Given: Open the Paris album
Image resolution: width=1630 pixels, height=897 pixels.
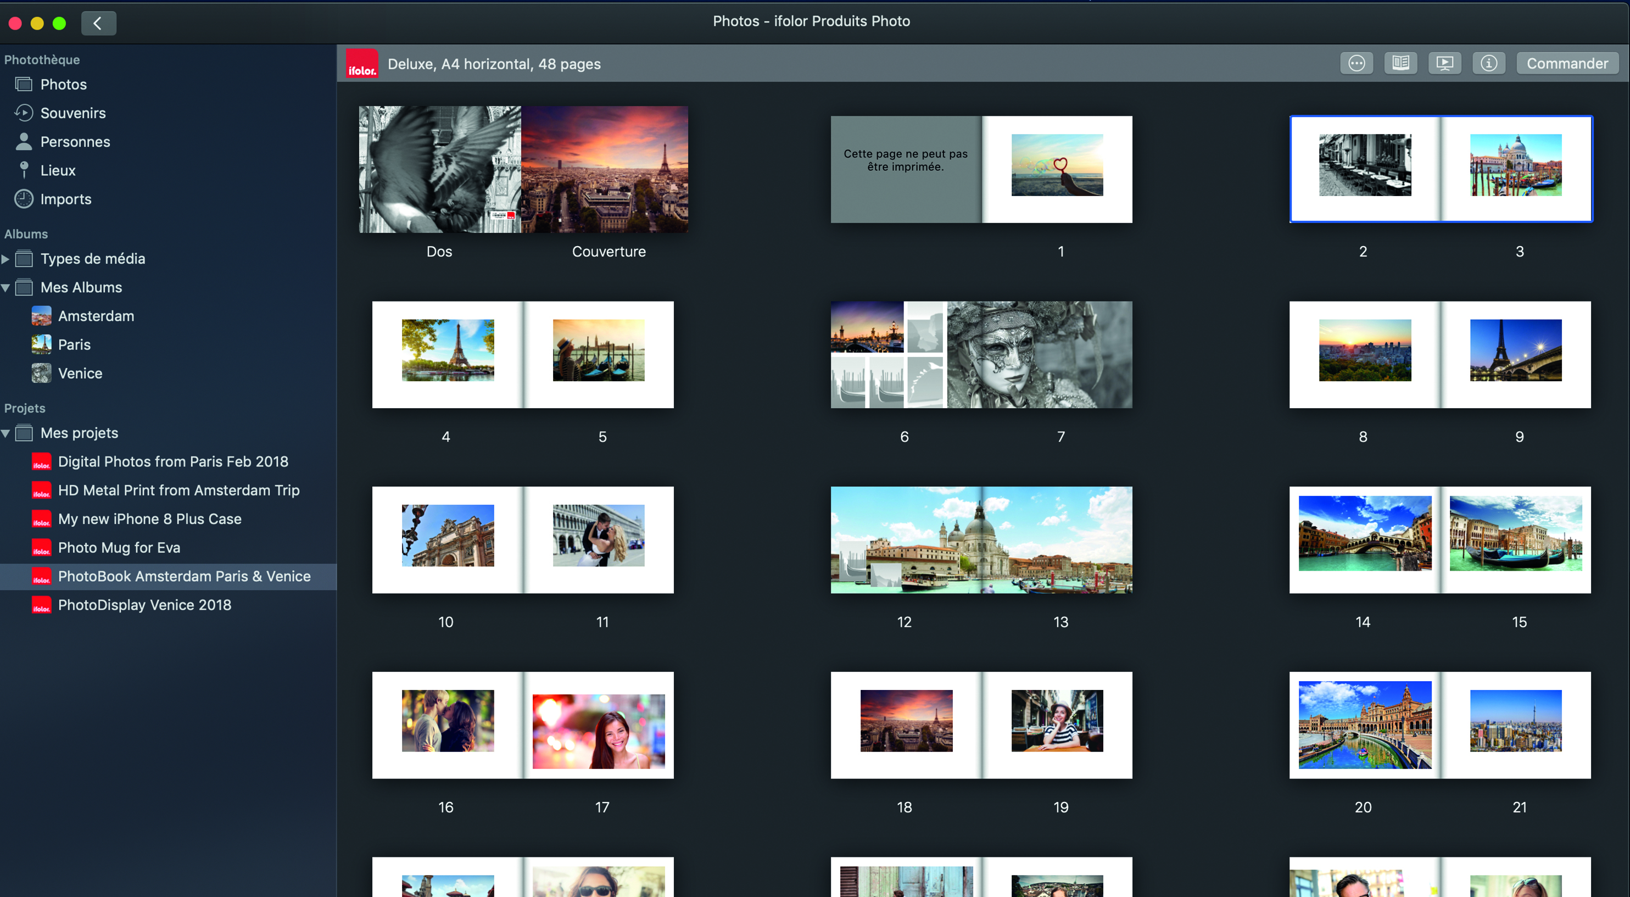Looking at the screenshot, I should click(74, 344).
